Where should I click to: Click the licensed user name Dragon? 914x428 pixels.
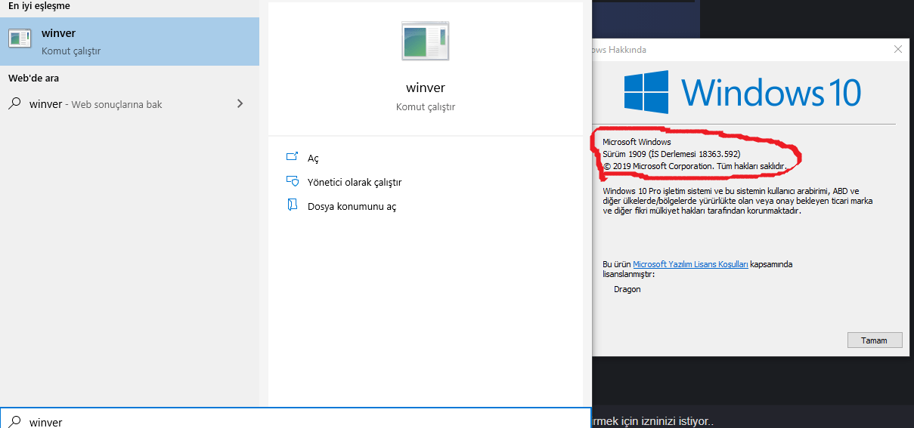627,289
